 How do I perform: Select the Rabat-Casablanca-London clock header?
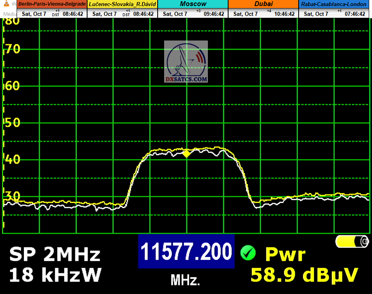click(335, 4)
